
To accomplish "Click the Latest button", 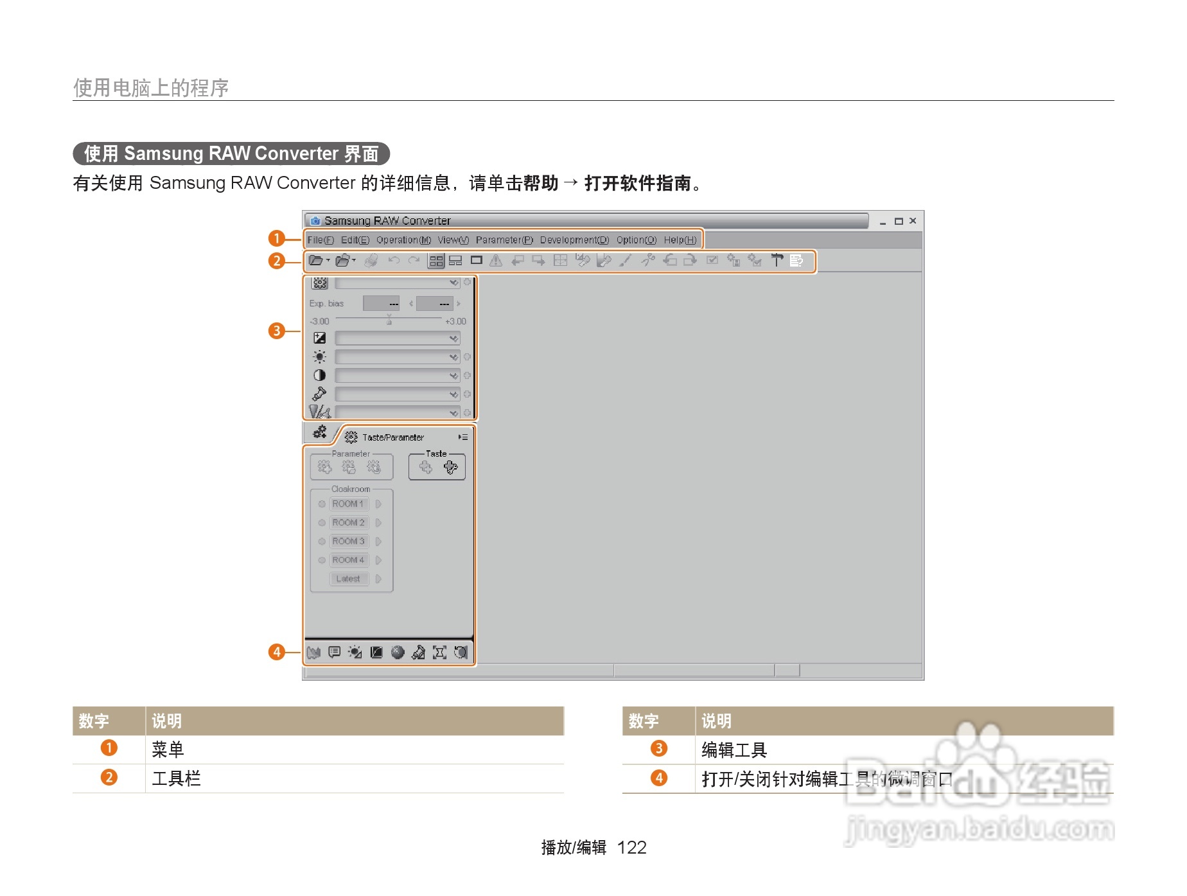I will 349,579.
